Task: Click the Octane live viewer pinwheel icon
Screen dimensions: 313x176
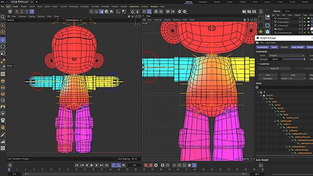Action: [x=261, y=19]
